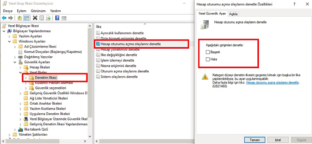Open the Yardım menu
Screen dimensions: 312x144
(x=55, y=11)
